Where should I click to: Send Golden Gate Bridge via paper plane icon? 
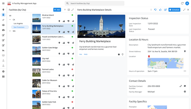[x=73, y=54]
